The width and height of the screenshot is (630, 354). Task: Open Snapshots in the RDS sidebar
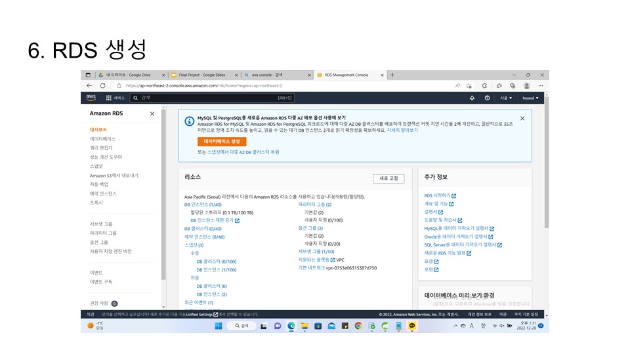pos(96,166)
